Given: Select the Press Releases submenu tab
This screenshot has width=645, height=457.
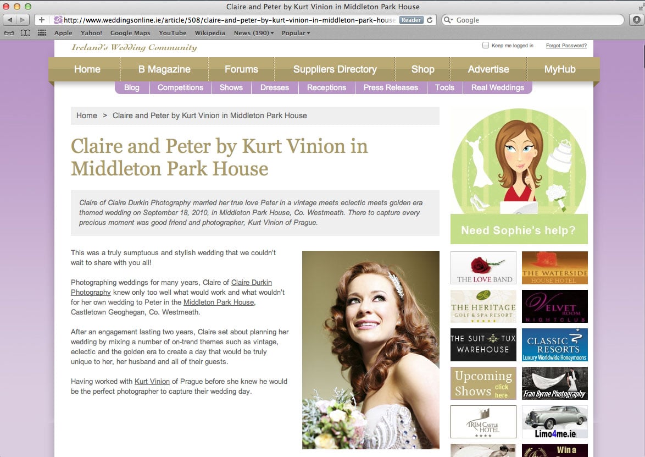Looking at the screenshot, I should tap(391, 87).
